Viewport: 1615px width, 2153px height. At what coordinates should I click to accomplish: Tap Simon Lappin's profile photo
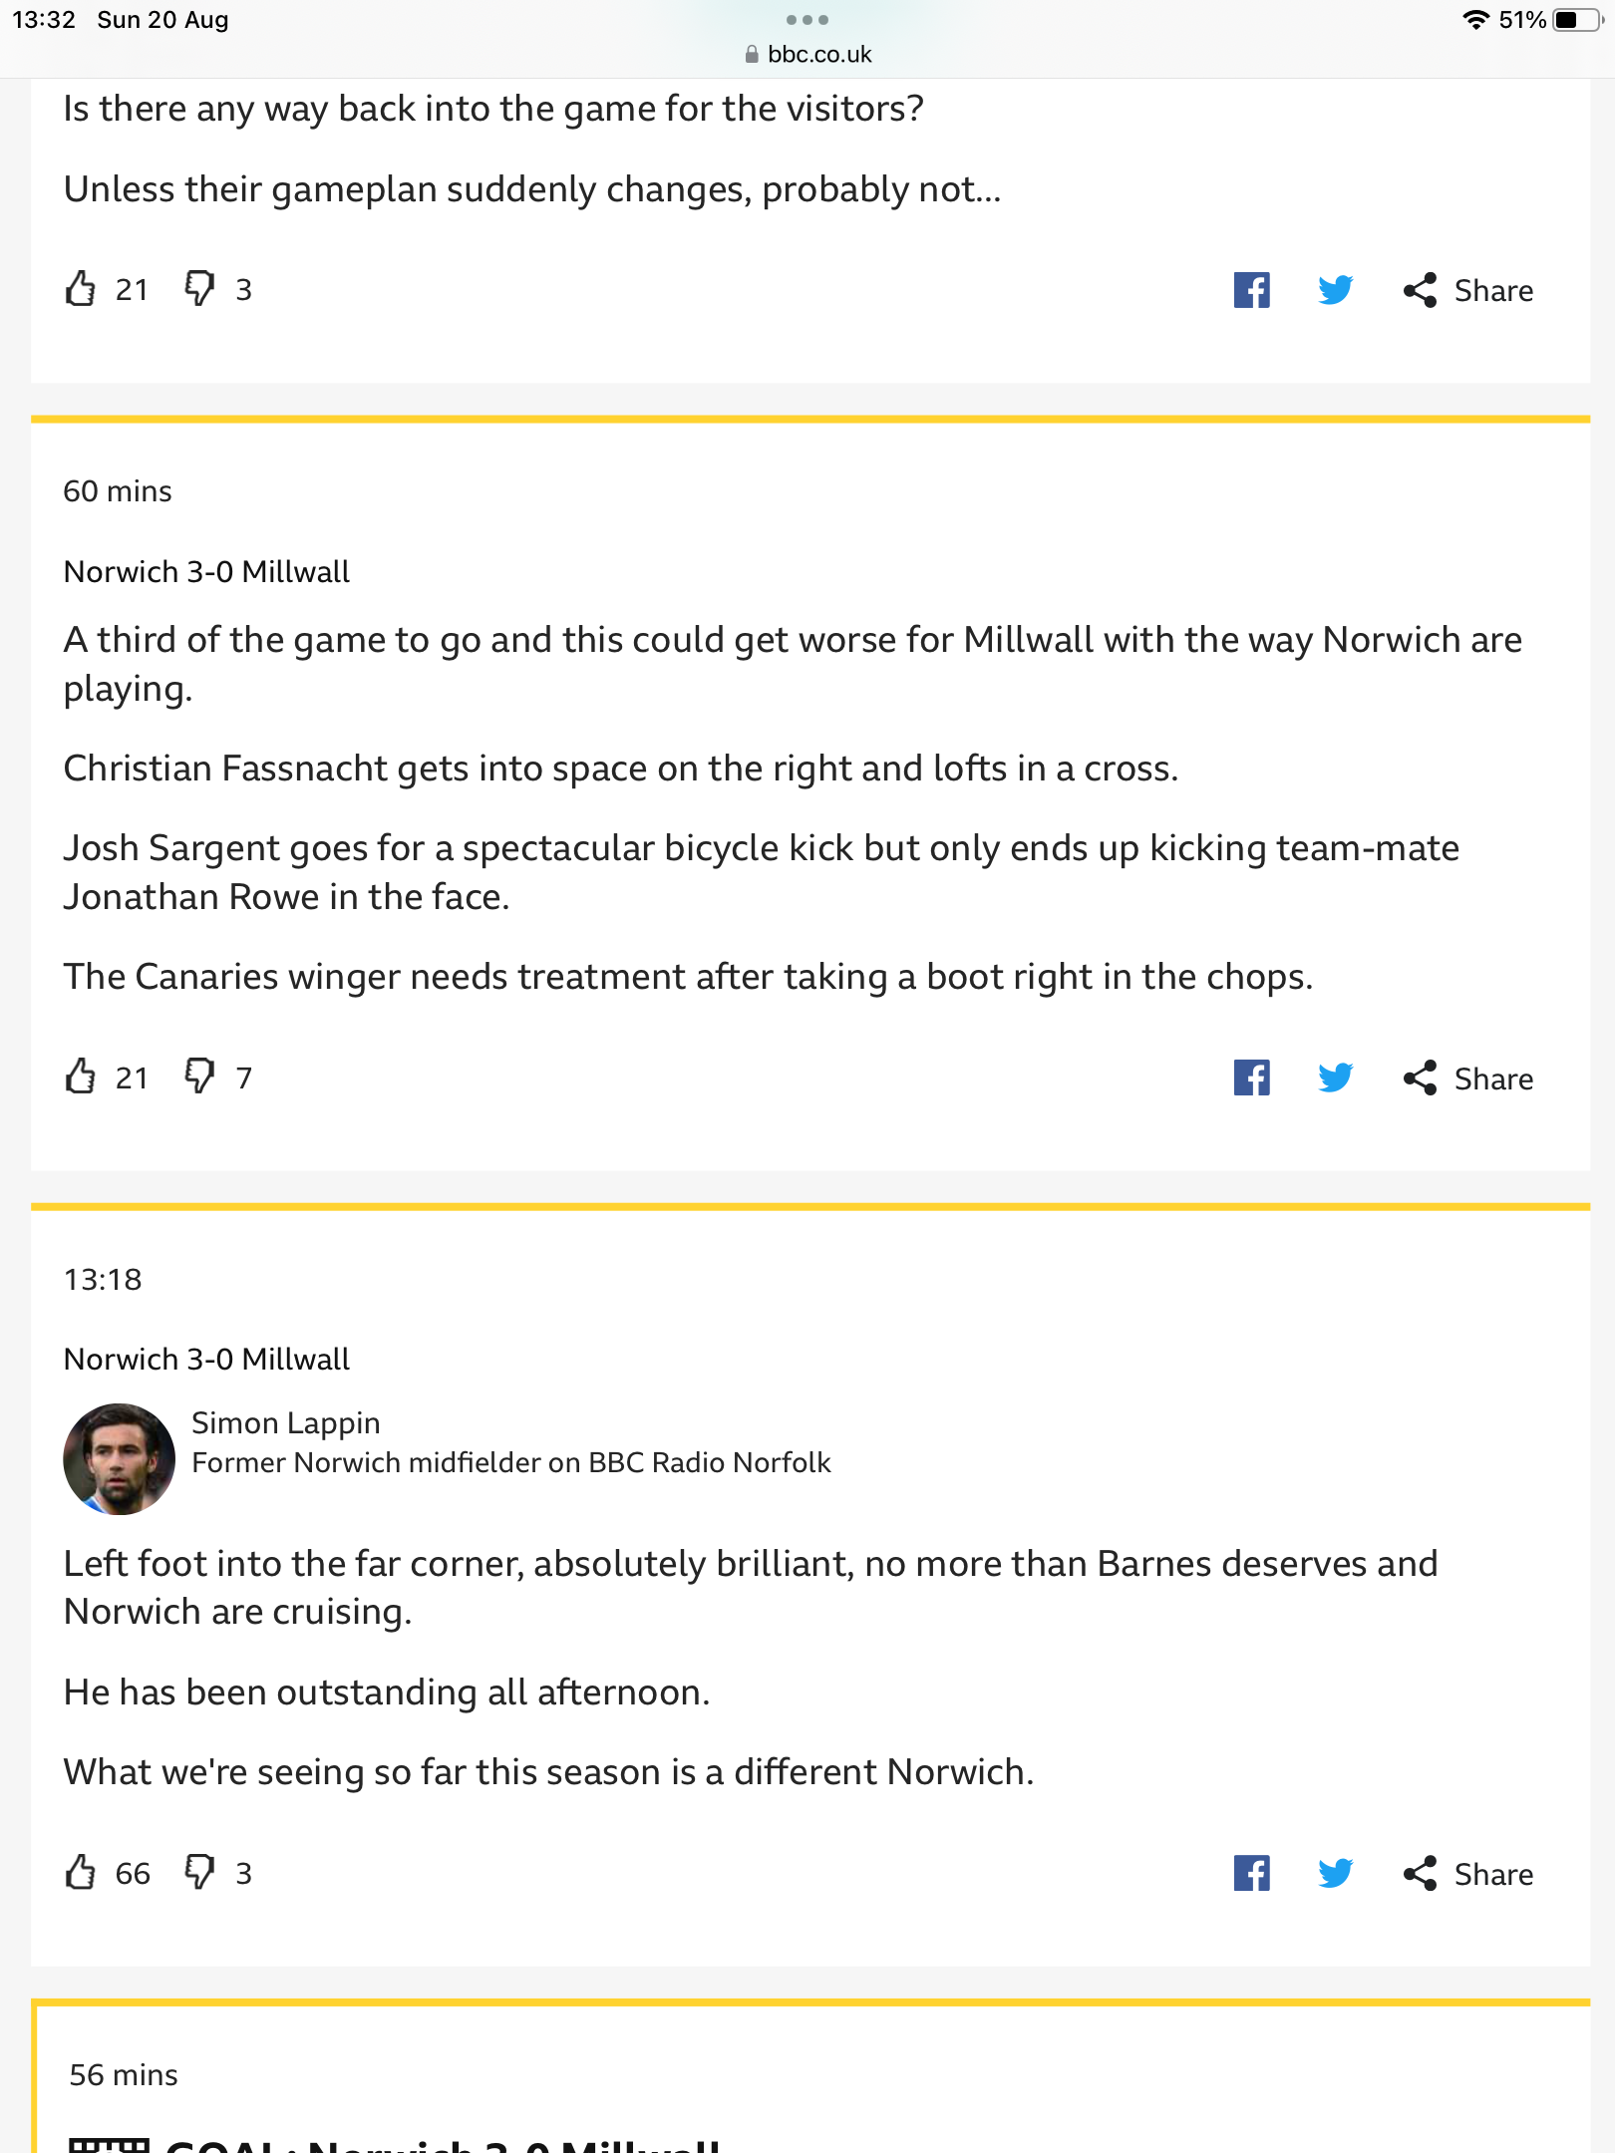tap(119, 1459)
